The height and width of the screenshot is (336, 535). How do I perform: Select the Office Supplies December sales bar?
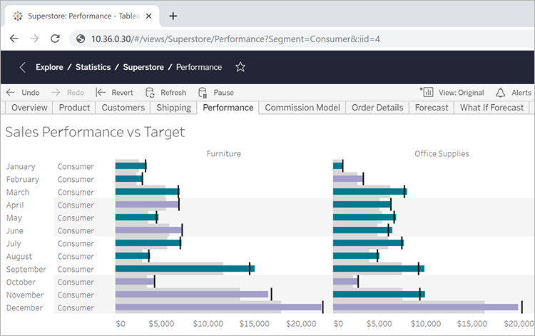425,307
